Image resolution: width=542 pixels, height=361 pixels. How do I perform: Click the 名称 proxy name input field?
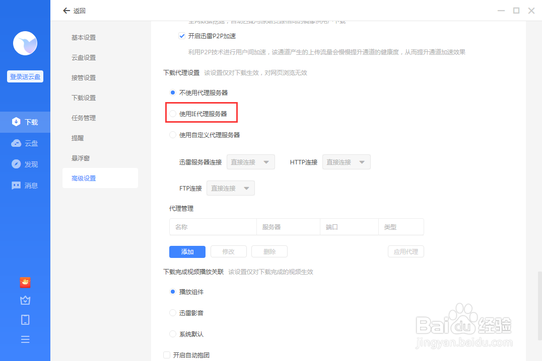[213, 227]
